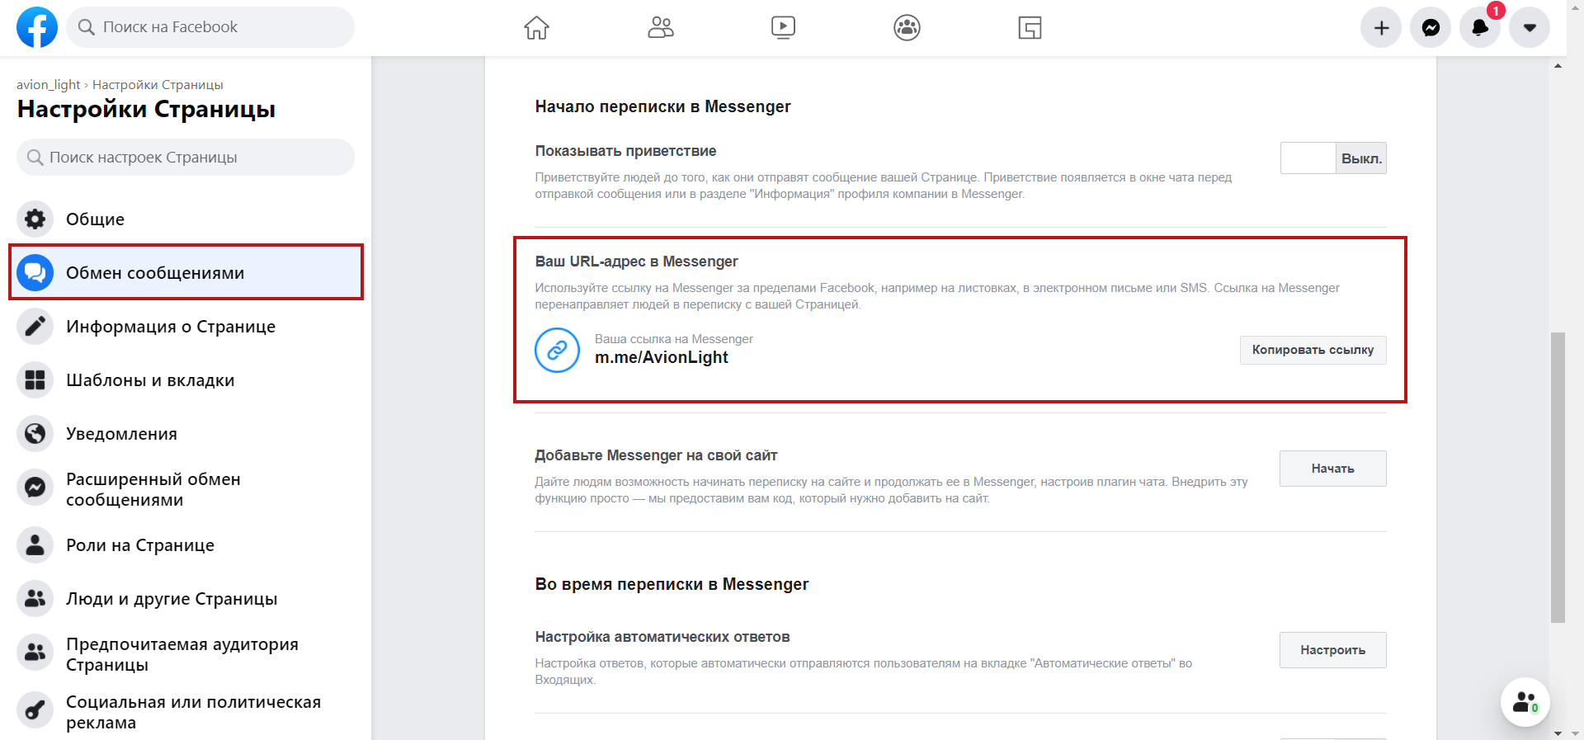The height and width of the screenshot is (740, 1584).
Task: Click the Добавьте Messenger на свой сайт heading
Action: click(656, 455)
